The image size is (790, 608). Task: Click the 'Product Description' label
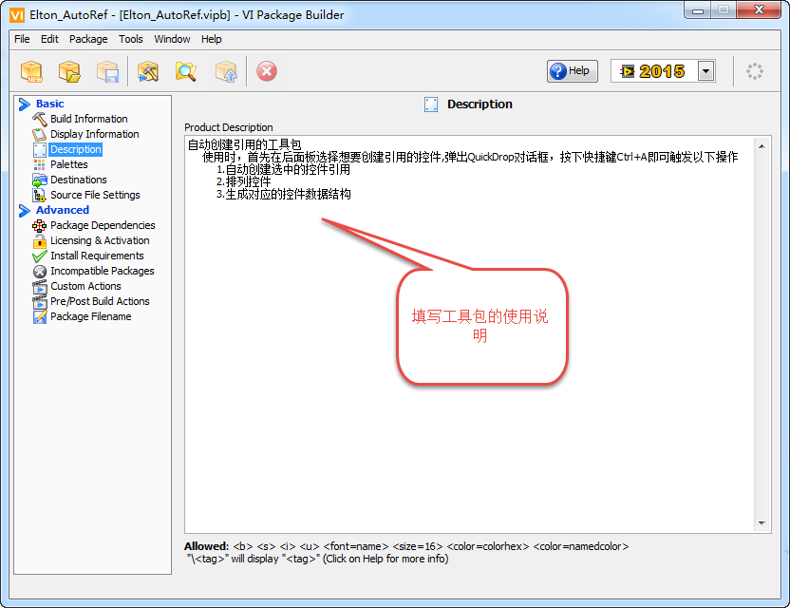click(229, 127)
